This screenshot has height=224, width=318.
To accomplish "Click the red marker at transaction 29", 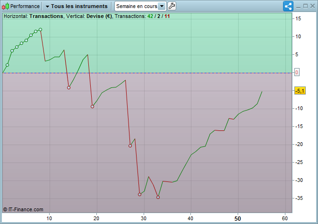I will [x=139, y=194].
